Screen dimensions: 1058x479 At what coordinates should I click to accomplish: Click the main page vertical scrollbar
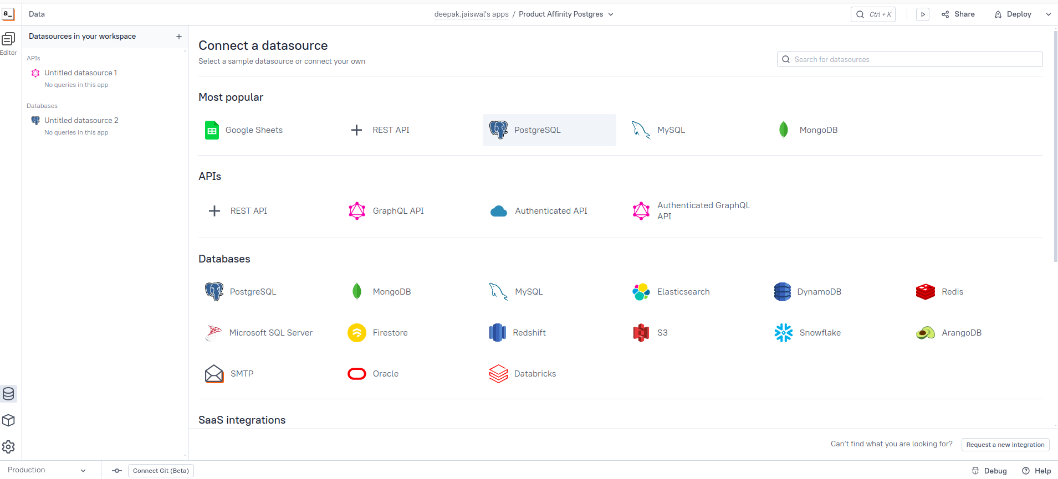click(x=1055, y=146)
